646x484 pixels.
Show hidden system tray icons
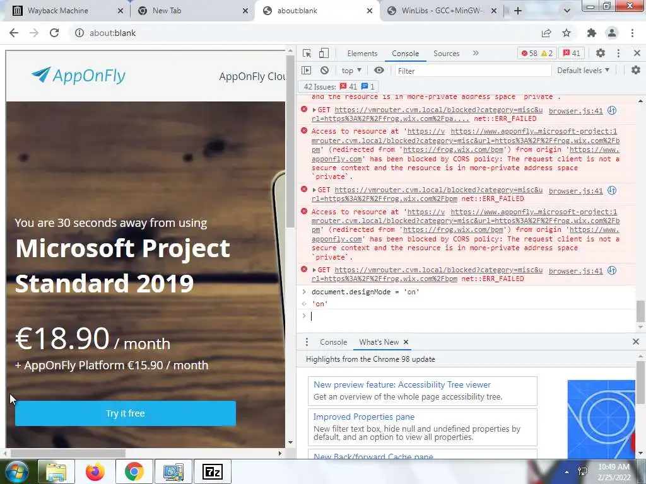click(567, 472)
